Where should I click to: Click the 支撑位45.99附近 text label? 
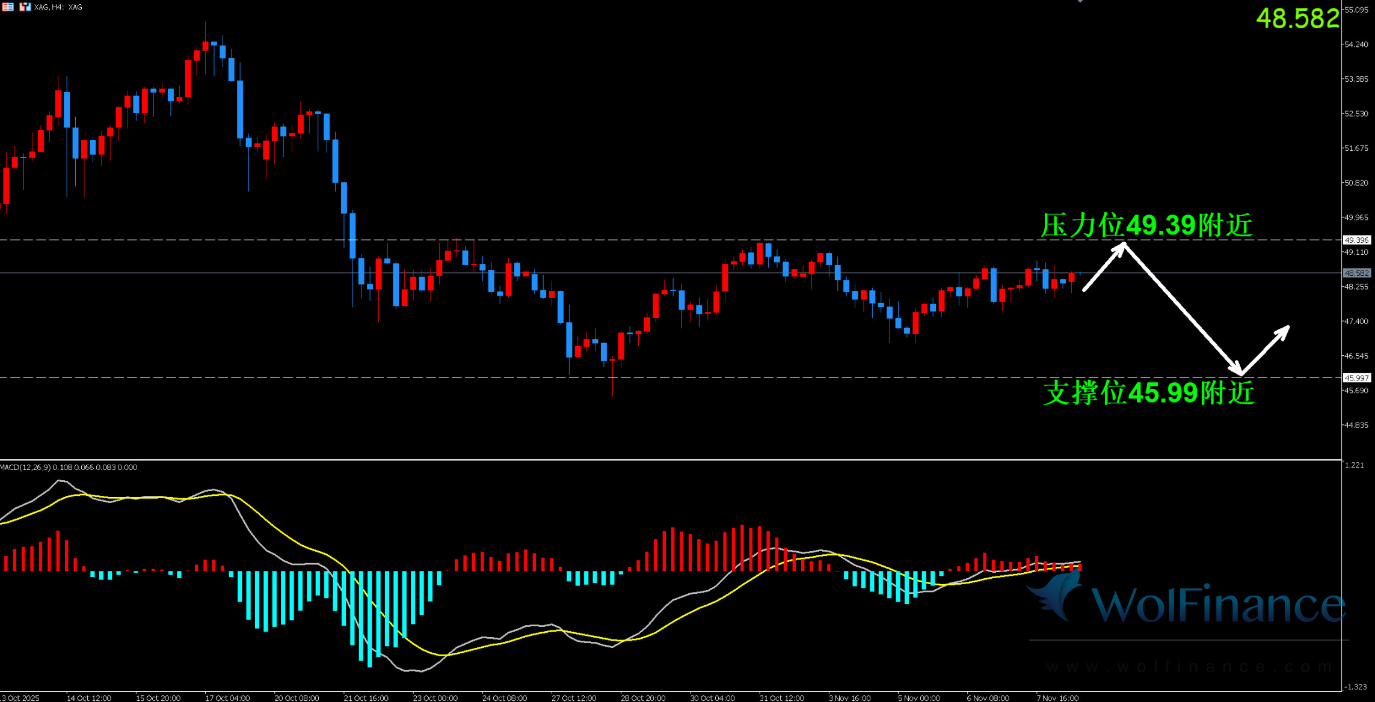[1148, 393]
